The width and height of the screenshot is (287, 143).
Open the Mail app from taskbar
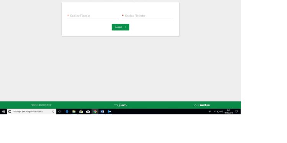click(x=88, y=112)
